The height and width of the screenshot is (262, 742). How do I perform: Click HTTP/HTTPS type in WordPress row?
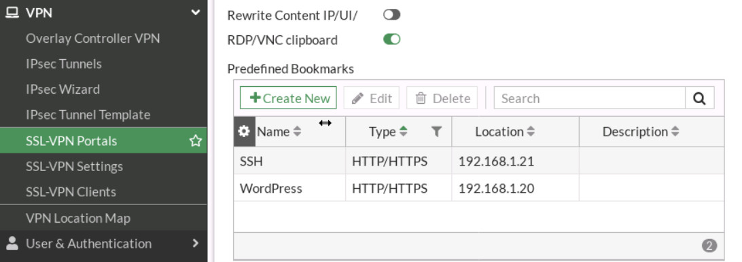click(x=389, y=189)
